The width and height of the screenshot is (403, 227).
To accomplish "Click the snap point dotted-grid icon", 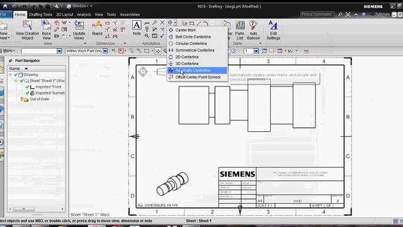I will (158, 51).
